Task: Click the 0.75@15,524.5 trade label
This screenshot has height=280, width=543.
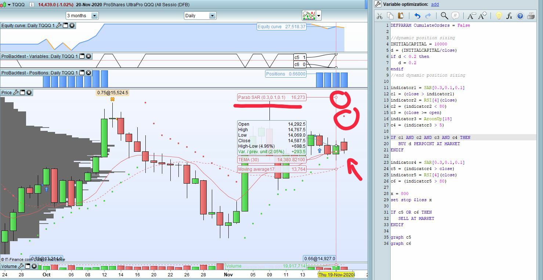Action: click(x=112, y=93)
